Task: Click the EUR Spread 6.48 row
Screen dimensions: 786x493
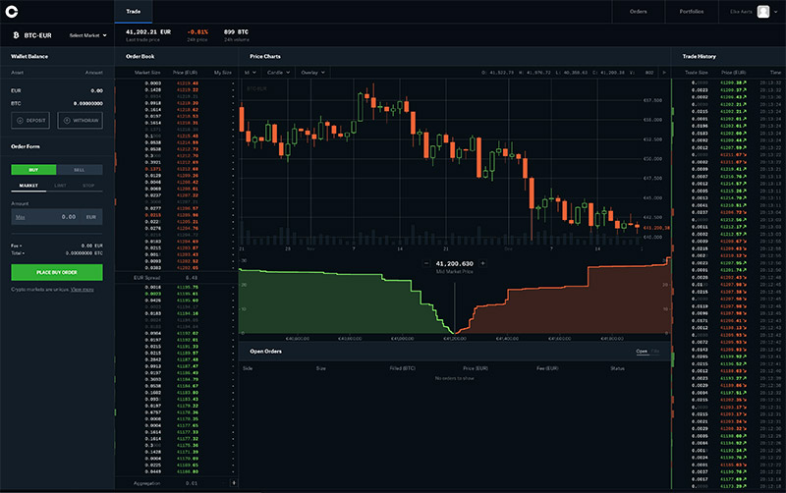Action: click(177, 278)
